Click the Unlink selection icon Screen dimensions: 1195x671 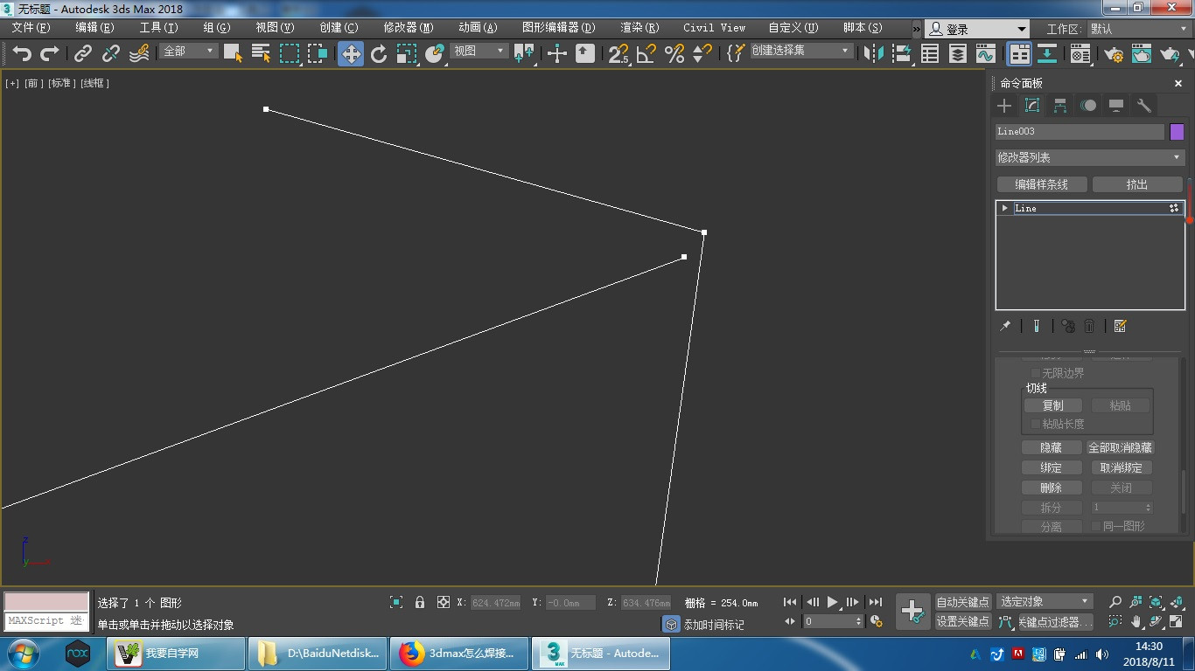click(x=111, y=54)
